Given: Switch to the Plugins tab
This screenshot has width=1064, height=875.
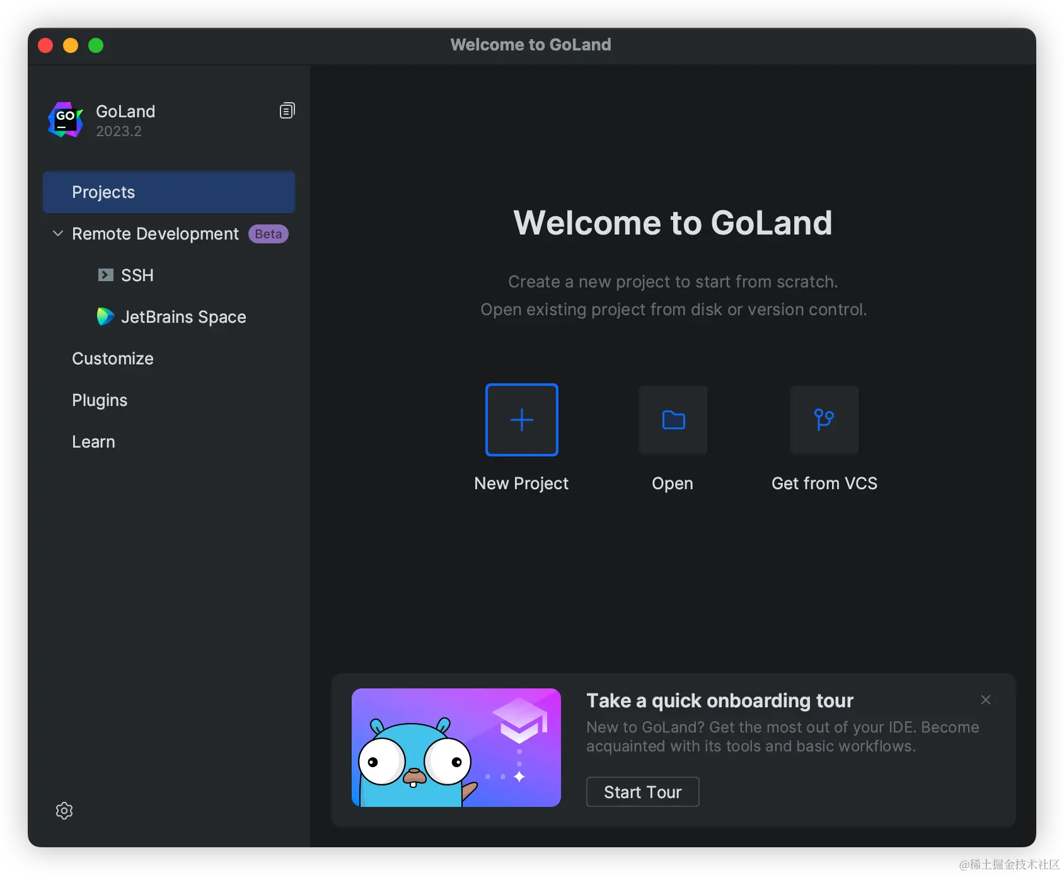Looking at the screenshot, I should pyautogui.click(x=100, y=400).
